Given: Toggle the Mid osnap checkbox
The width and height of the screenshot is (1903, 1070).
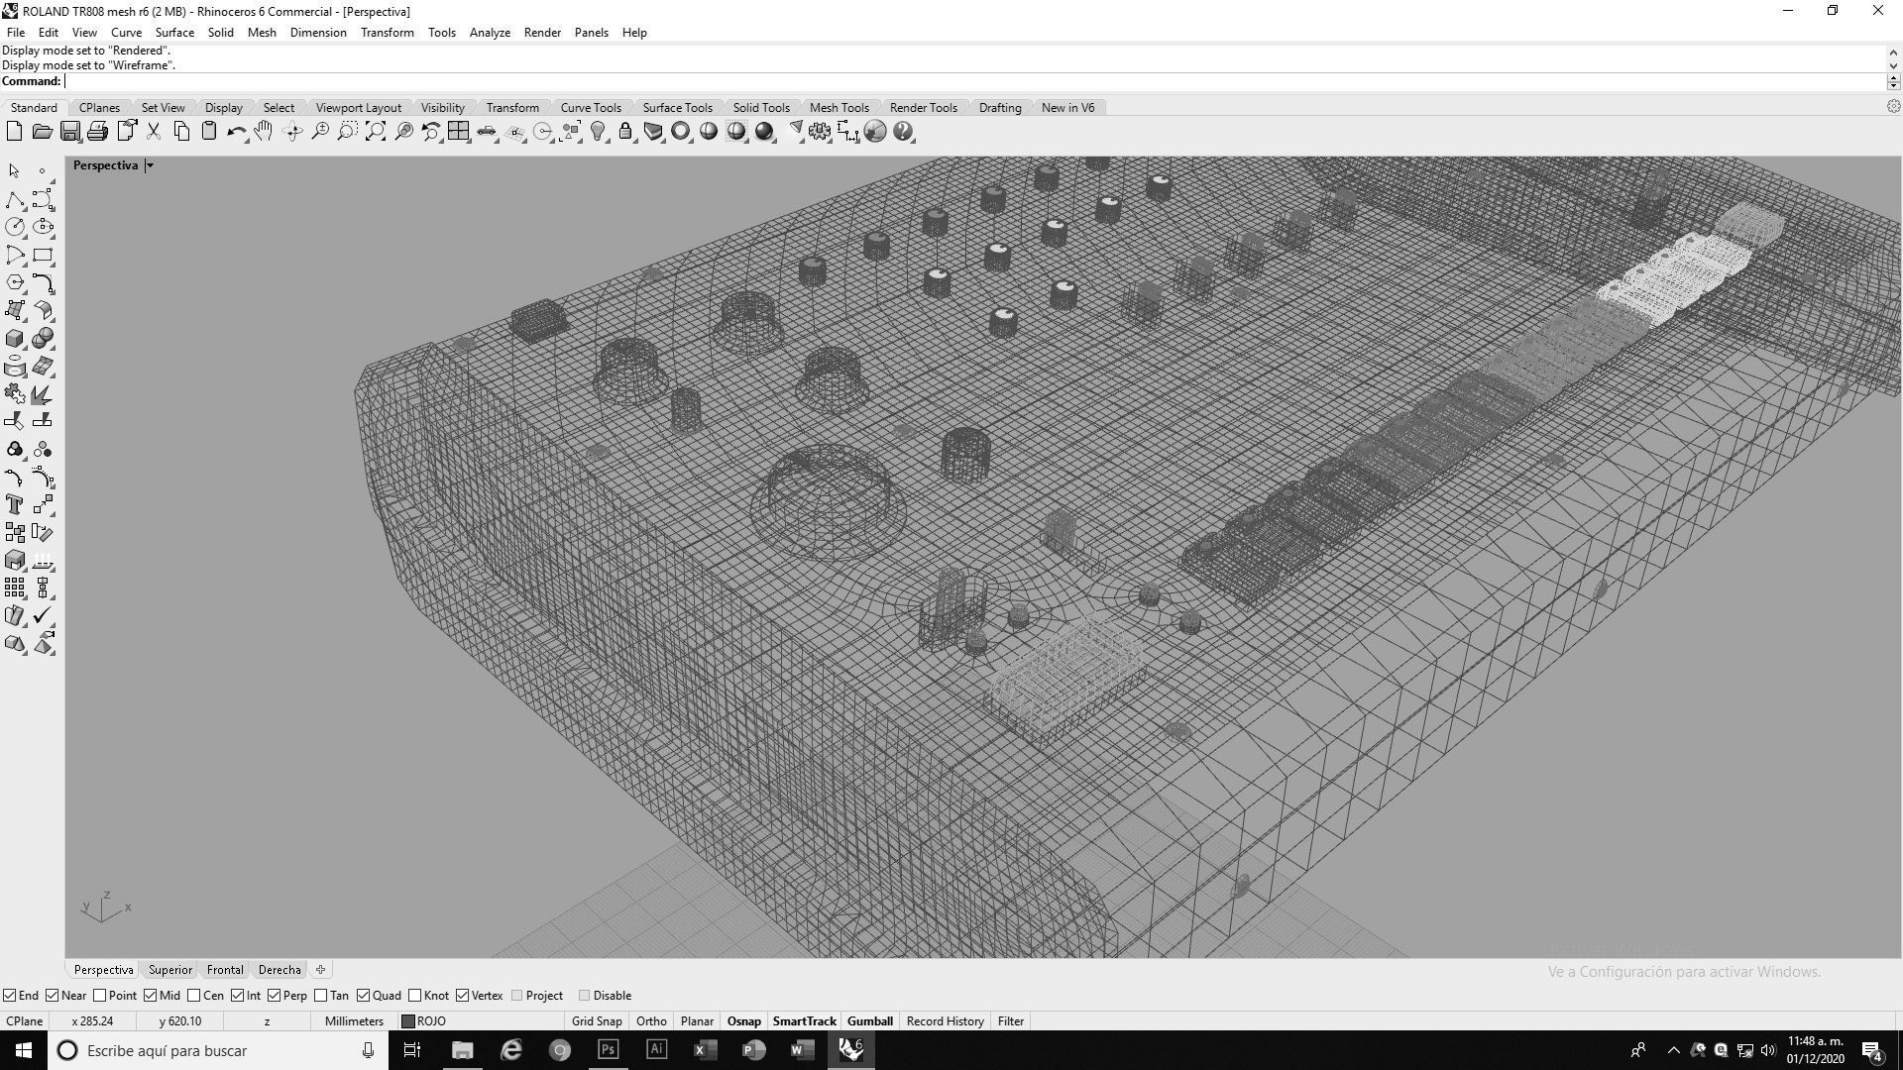Looking at the screenshot, I should (x=150, y=996).
